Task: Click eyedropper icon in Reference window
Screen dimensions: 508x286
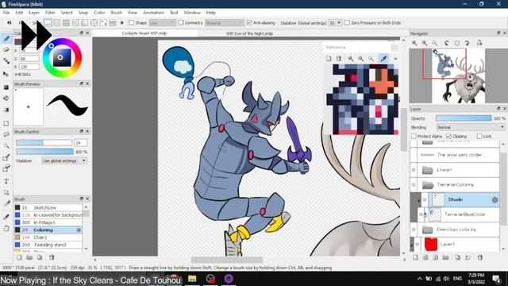Action: pyautogui.click(x=383, y=58)
